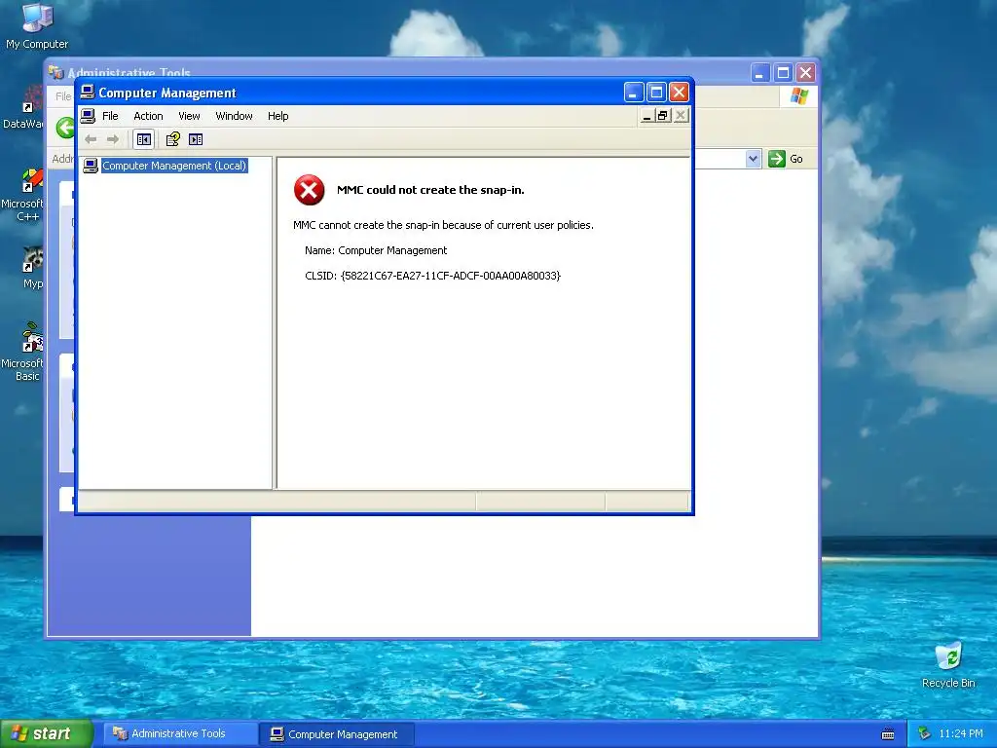Click the 'MMC could not create the snap-in.' heading
This screenshot has width=997, height=748.
[x=430, y=190]
